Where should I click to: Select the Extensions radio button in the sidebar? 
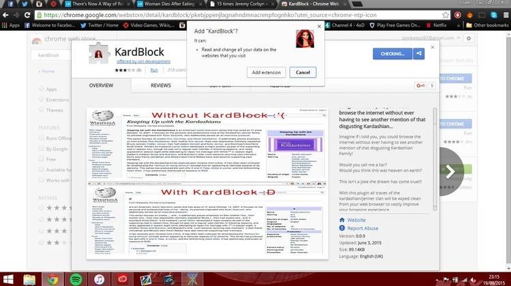click(x=41, y=99)
